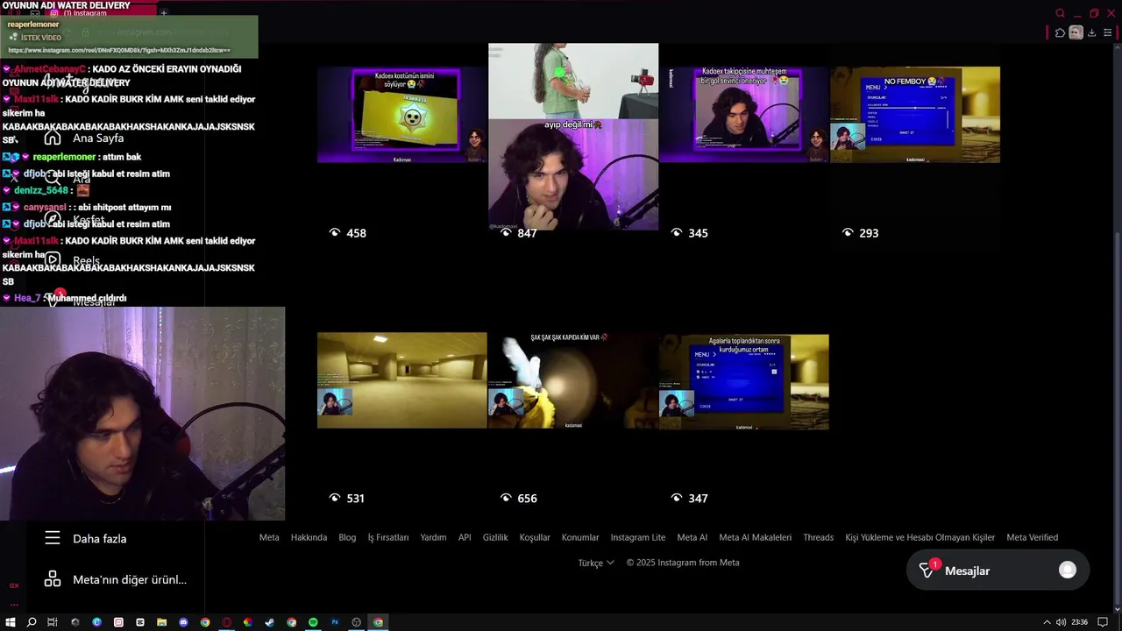Open the reel thumbnail with 345 views
The width and height of the screenshot is (1122, 631).
(x=743, y=115)
